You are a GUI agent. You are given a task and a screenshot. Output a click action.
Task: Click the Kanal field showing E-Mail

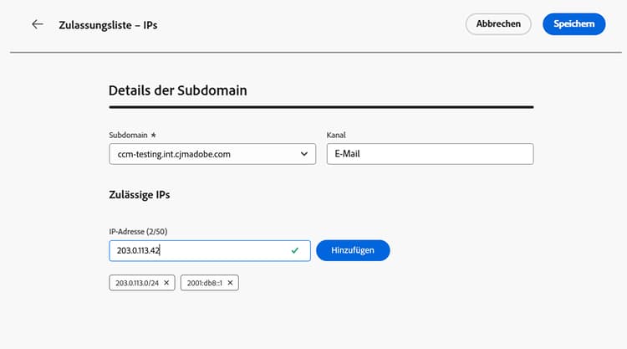pos(430,154)
